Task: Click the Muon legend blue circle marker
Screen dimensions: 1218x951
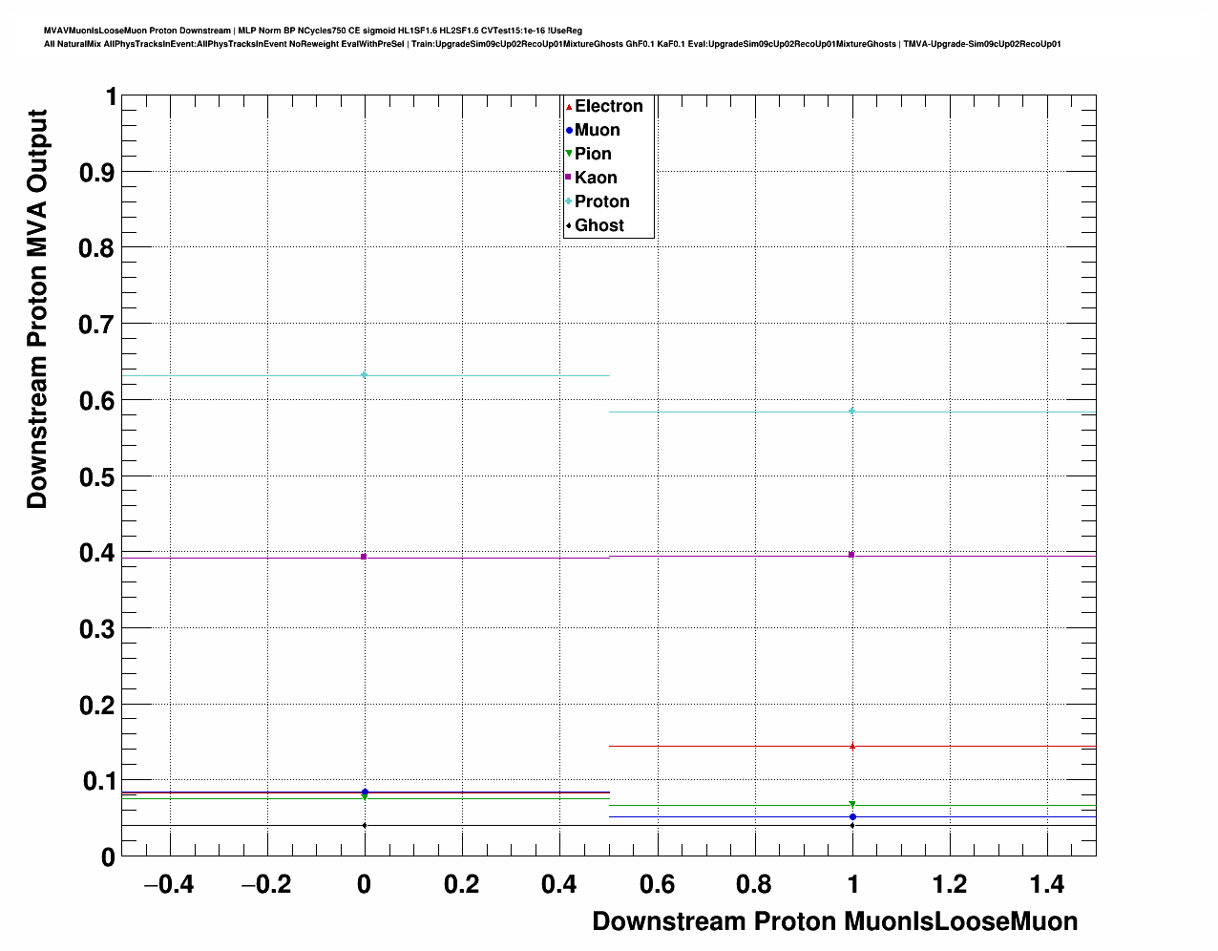Action: coord(569,130)
